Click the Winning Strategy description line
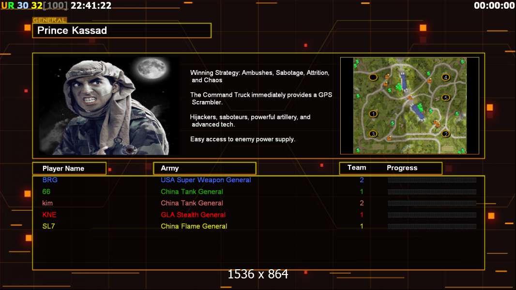The width and height of the screenshot is (516, 290). [x=259, y=76]
